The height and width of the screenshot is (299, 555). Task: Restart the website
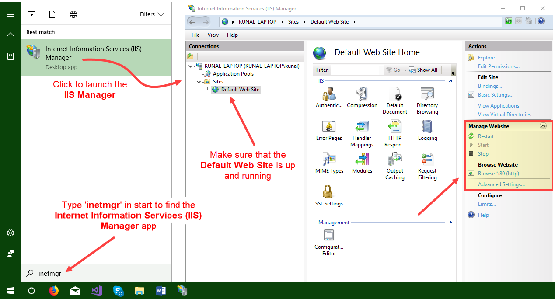[x=486, y=136]
